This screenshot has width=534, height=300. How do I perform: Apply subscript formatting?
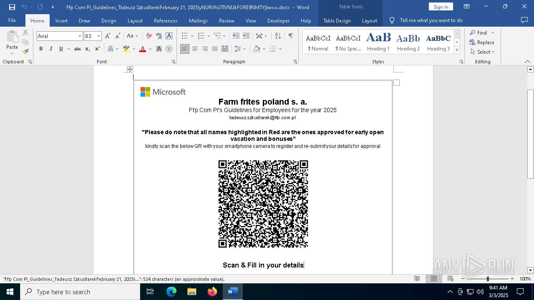88,49
